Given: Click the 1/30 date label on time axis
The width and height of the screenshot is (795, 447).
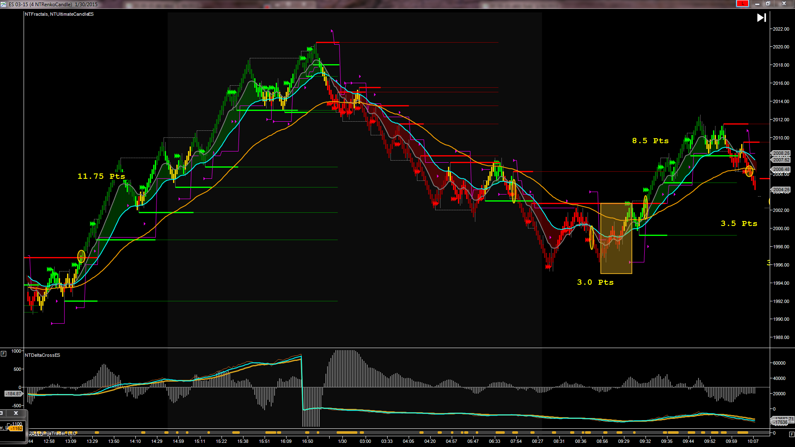Looking at the screenshot, I should click(342, 441).
